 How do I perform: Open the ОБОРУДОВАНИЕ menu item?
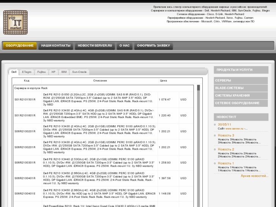[x=20, y=46]
